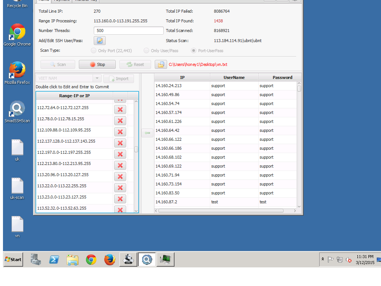
Task: Show hidden system tray icons
Action: coord(323,260)
